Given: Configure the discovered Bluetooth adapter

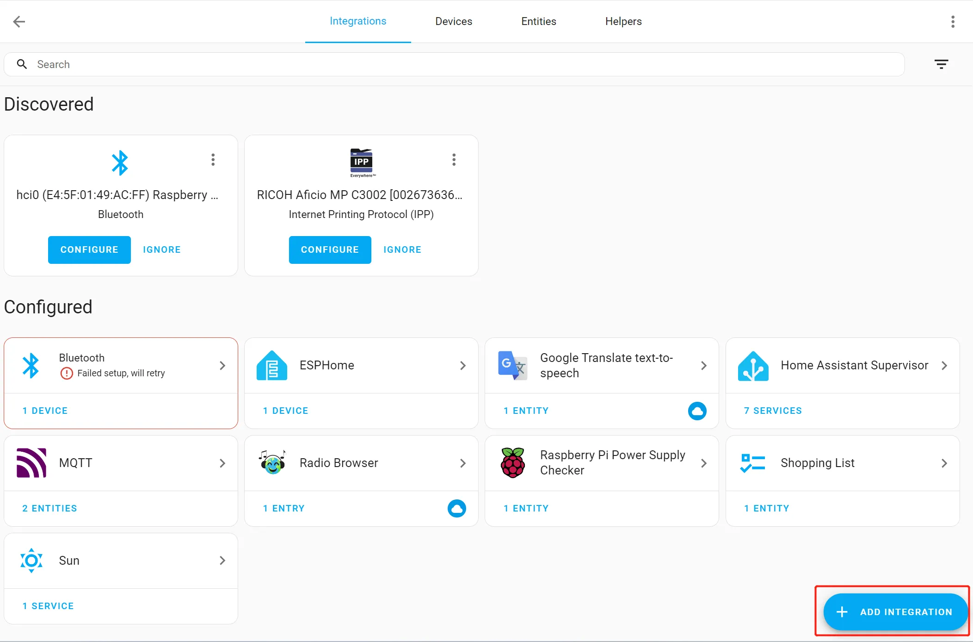Looking at the screenshot, I should pyautogui.click(x=89, y=249).
